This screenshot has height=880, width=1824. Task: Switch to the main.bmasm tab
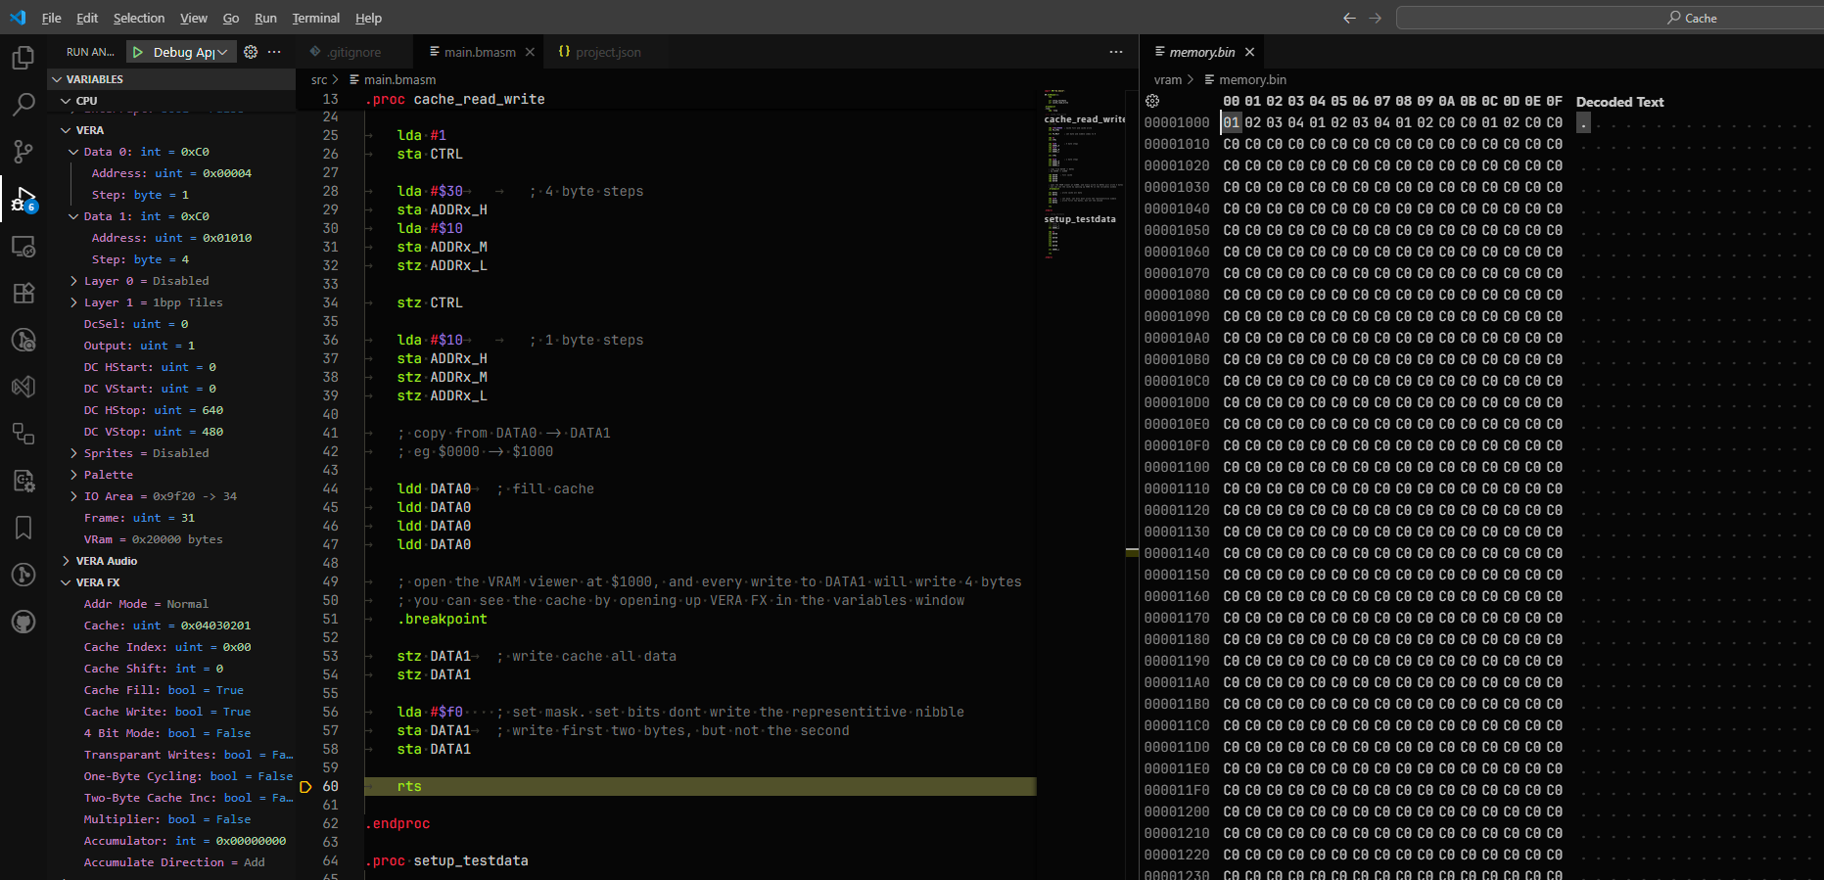480,52
